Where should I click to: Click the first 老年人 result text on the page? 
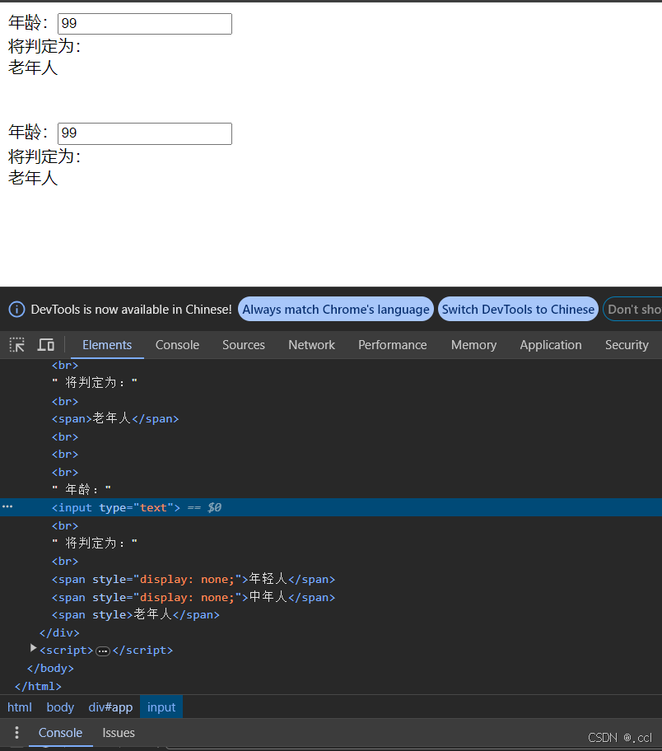point(33,68)
